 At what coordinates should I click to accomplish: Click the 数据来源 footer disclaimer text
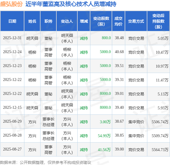[45, 162]
